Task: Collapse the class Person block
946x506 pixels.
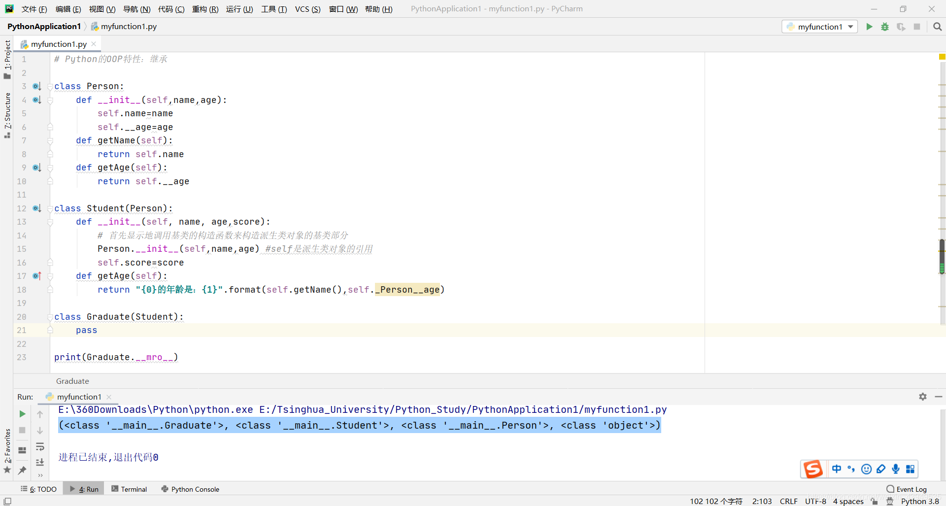Action: tap(50, 87)
